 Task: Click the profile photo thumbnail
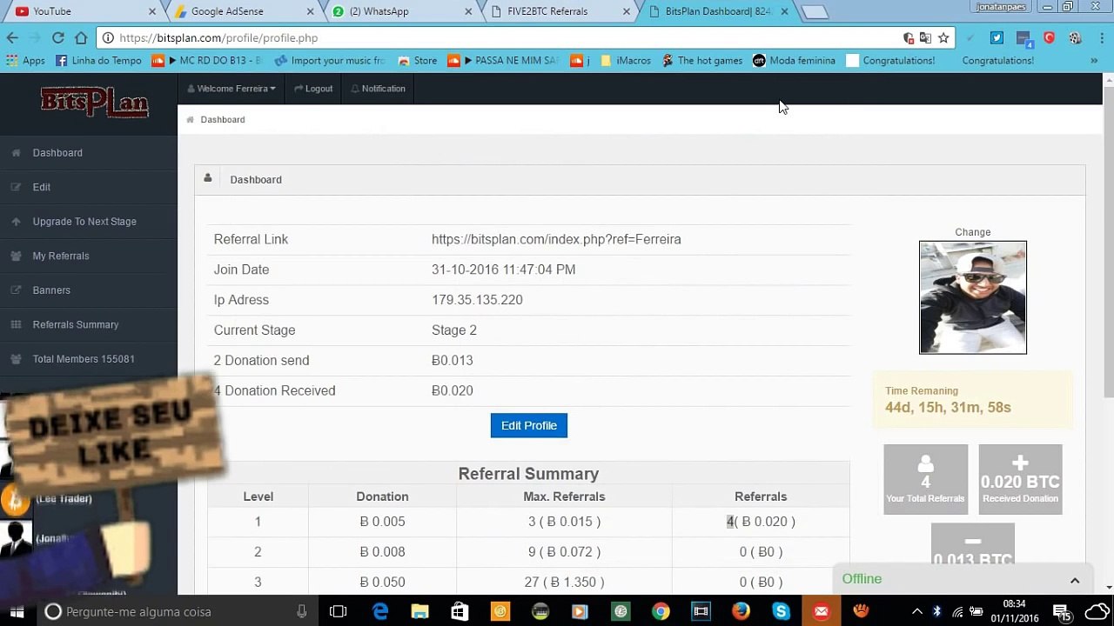(973, 297)
